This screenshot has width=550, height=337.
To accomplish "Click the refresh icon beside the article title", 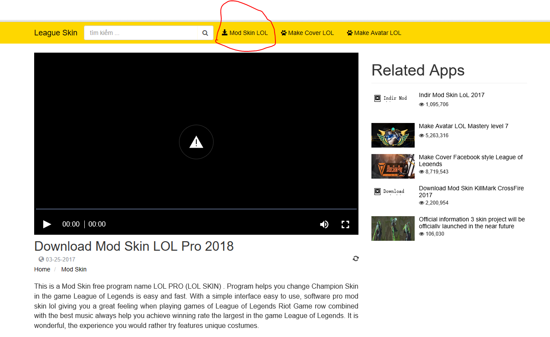I will point(355,258).
